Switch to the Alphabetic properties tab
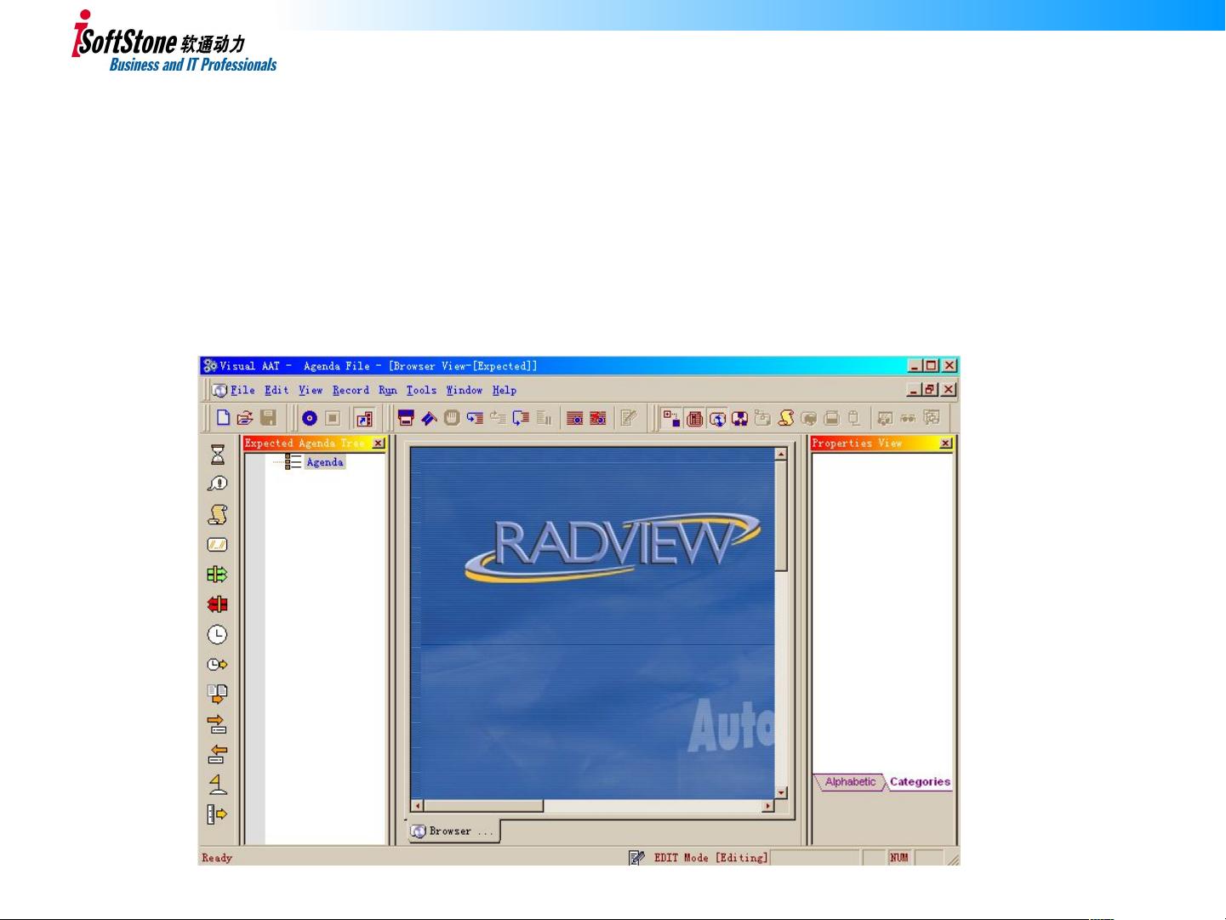This screenshot has width=1226, height=920. [x=850, y=782]
